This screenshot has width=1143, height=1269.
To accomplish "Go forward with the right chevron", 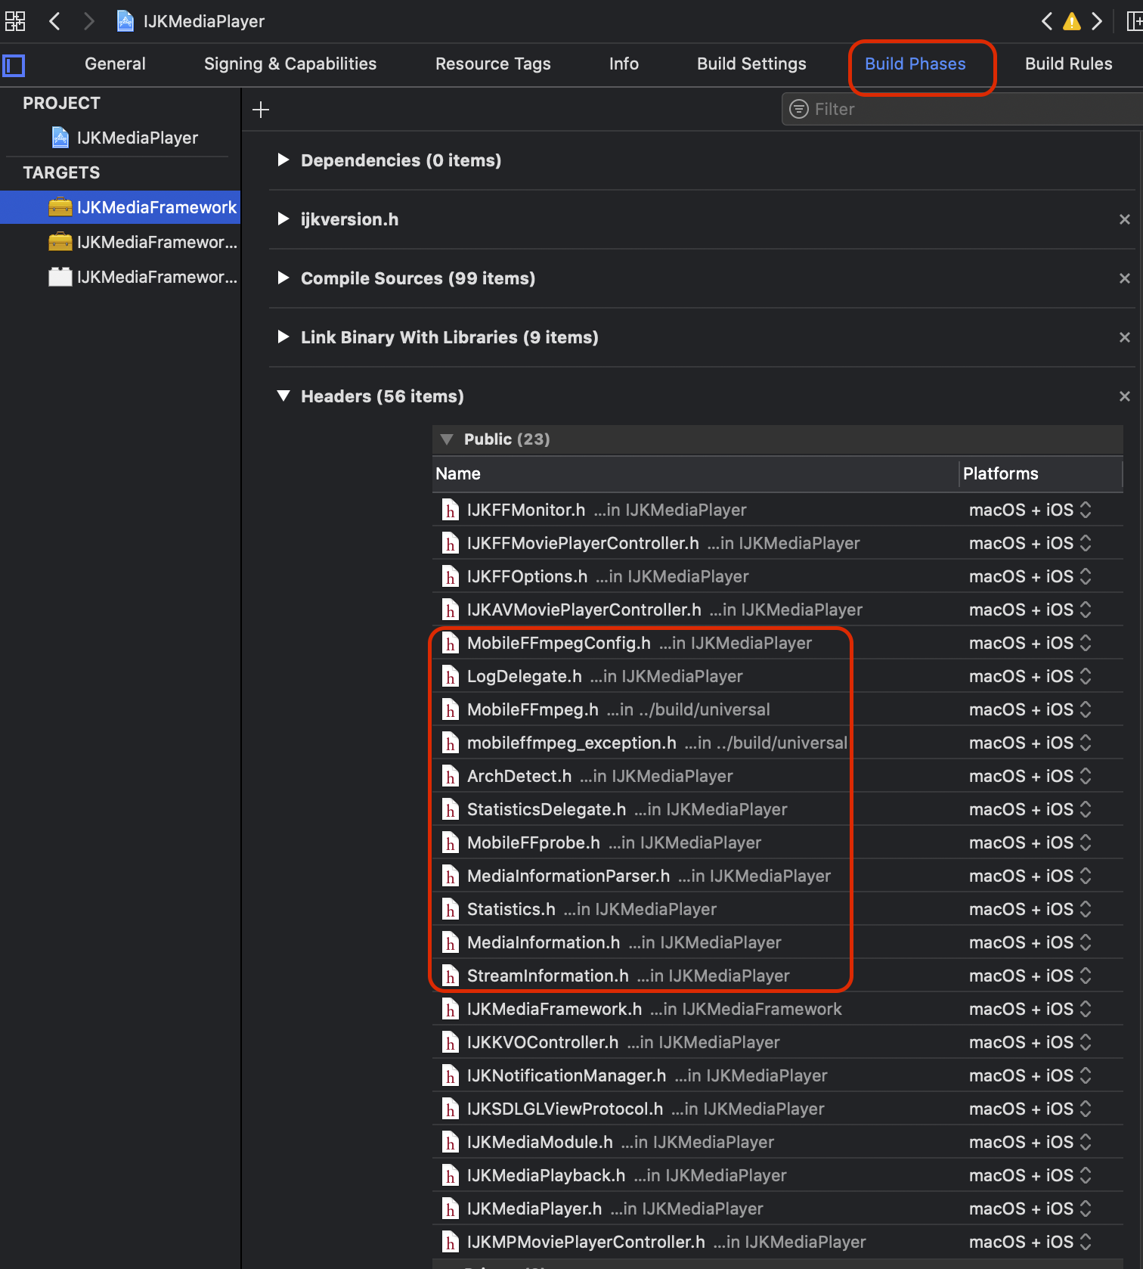I will (x=88, y=21).
